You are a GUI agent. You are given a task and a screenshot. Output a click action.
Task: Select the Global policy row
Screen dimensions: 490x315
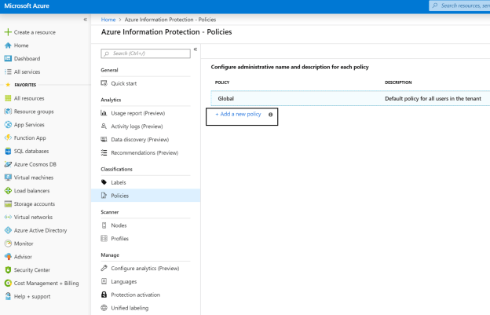tap(350, 98)
